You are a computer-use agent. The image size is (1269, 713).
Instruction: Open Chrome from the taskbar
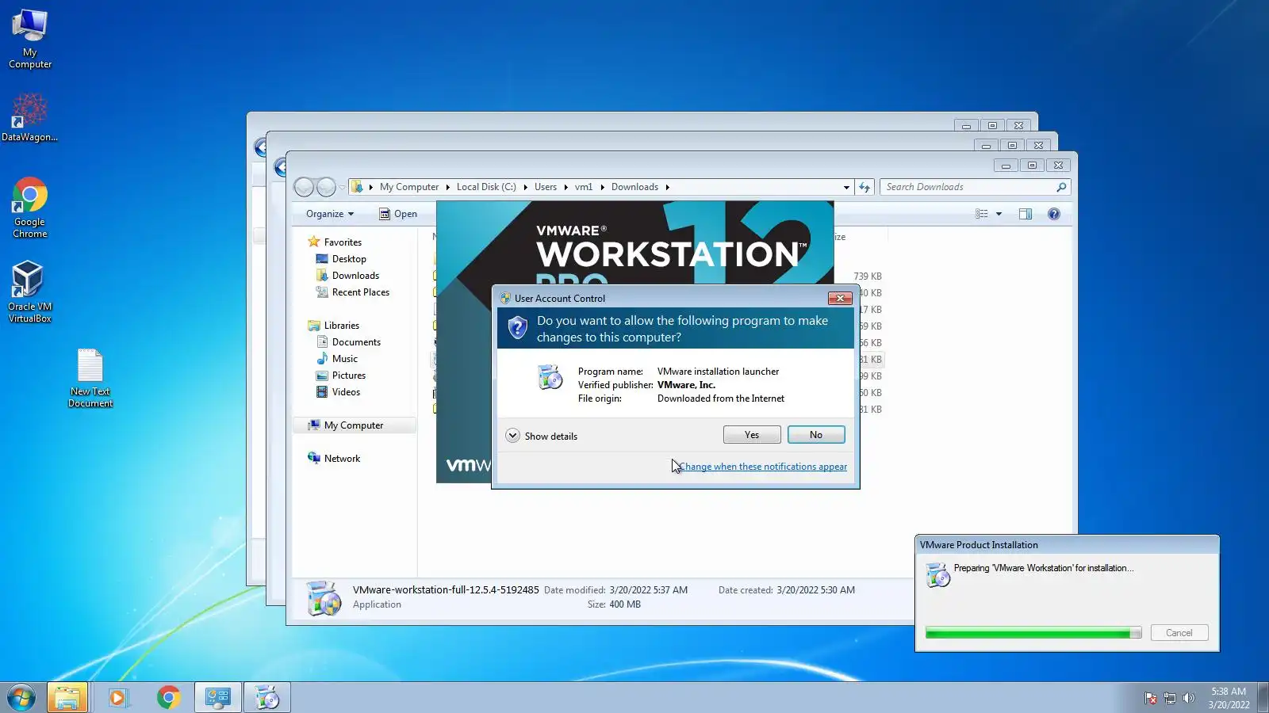coord(168,697)
